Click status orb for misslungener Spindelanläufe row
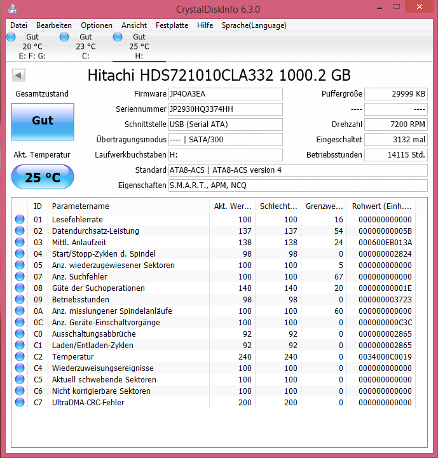Screen dimensions: 438x458 (x=20, y=311)
